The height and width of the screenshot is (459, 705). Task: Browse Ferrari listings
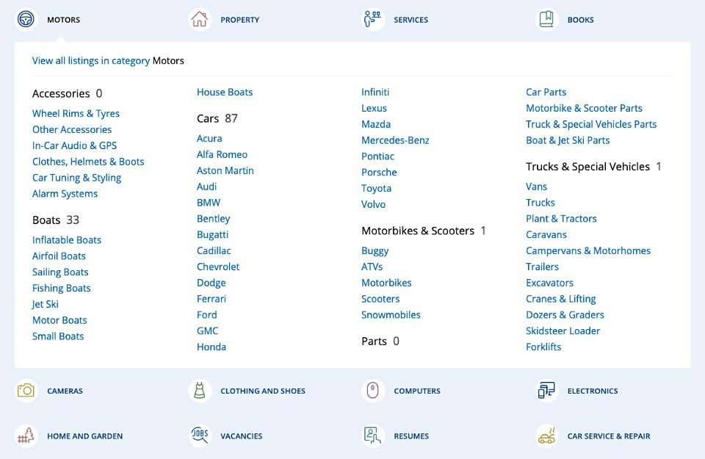click(x=211, y=299)
